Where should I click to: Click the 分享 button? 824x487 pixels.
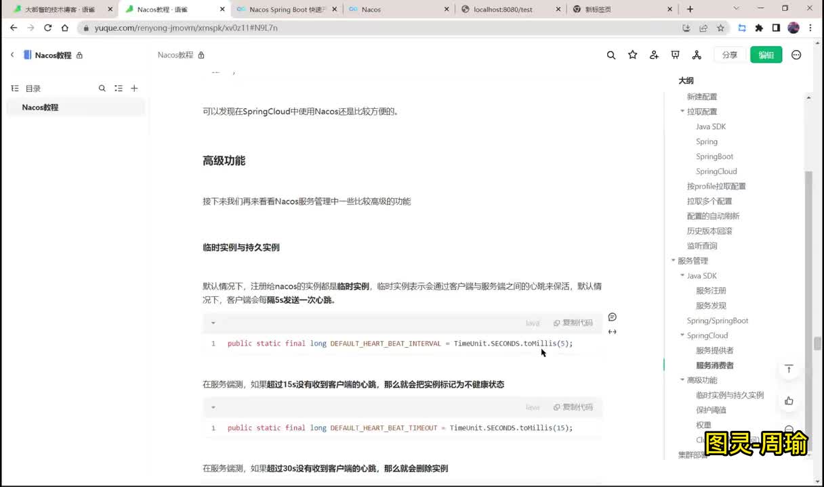[730, 55]
